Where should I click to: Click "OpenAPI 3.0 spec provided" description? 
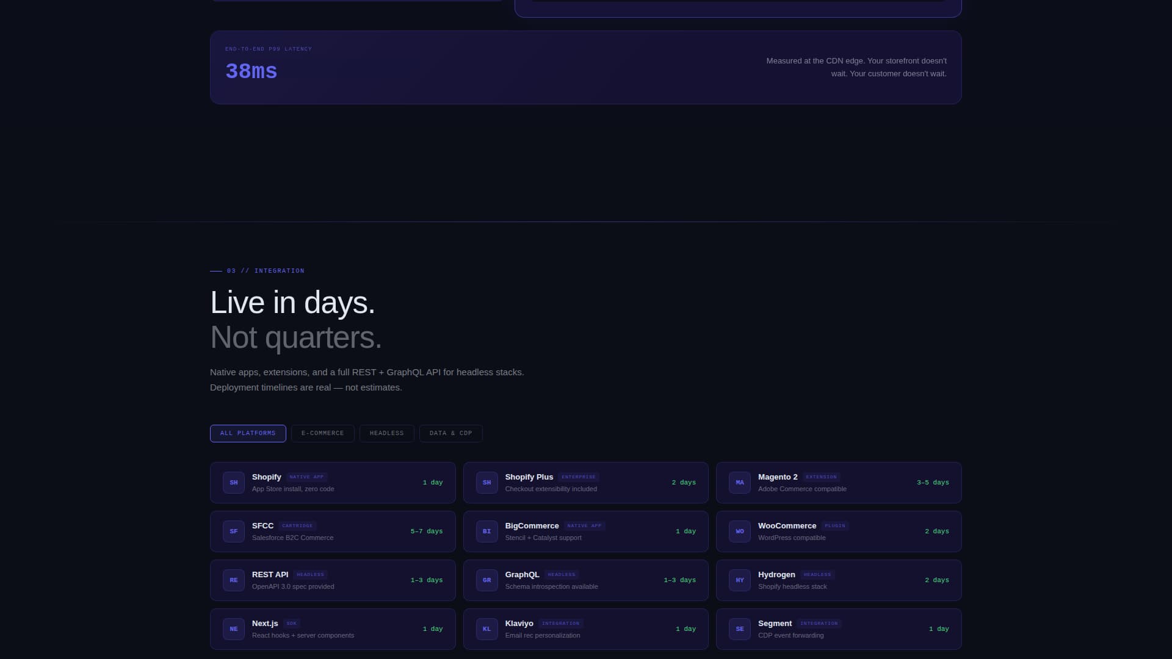(293, 587)
